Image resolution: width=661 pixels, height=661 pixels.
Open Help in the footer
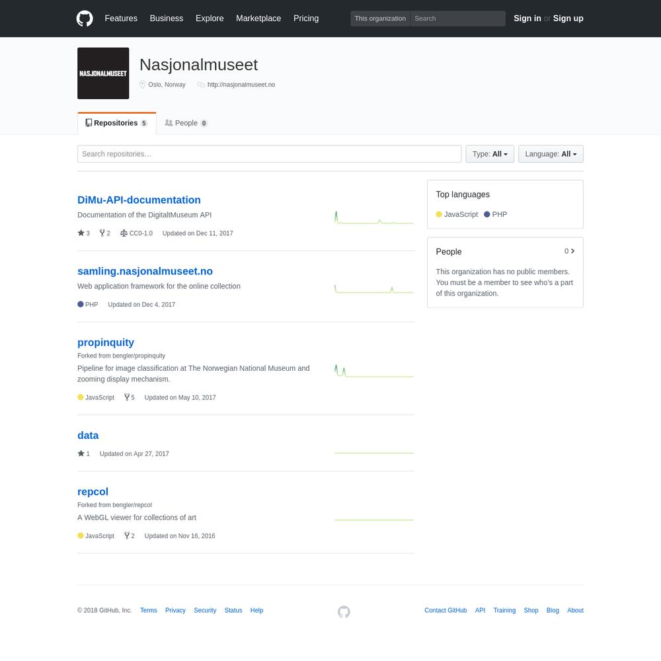coord(256,610)
